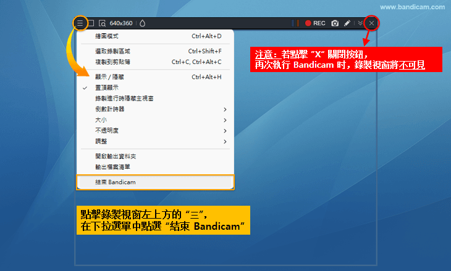
Task: Choose 結束 Bandicam to exit
Action: 155,182
